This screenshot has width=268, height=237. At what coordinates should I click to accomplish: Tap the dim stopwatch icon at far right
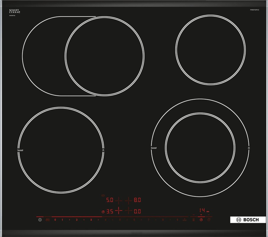point(209,220)
